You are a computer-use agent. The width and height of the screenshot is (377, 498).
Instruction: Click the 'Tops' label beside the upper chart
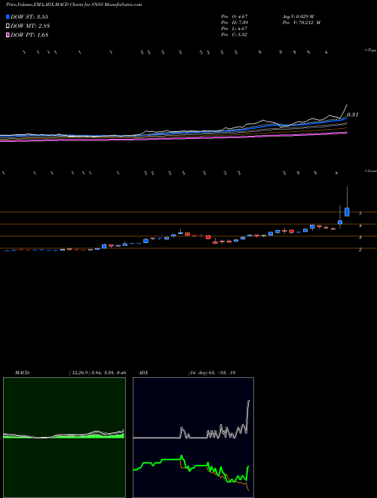[371, 51]
